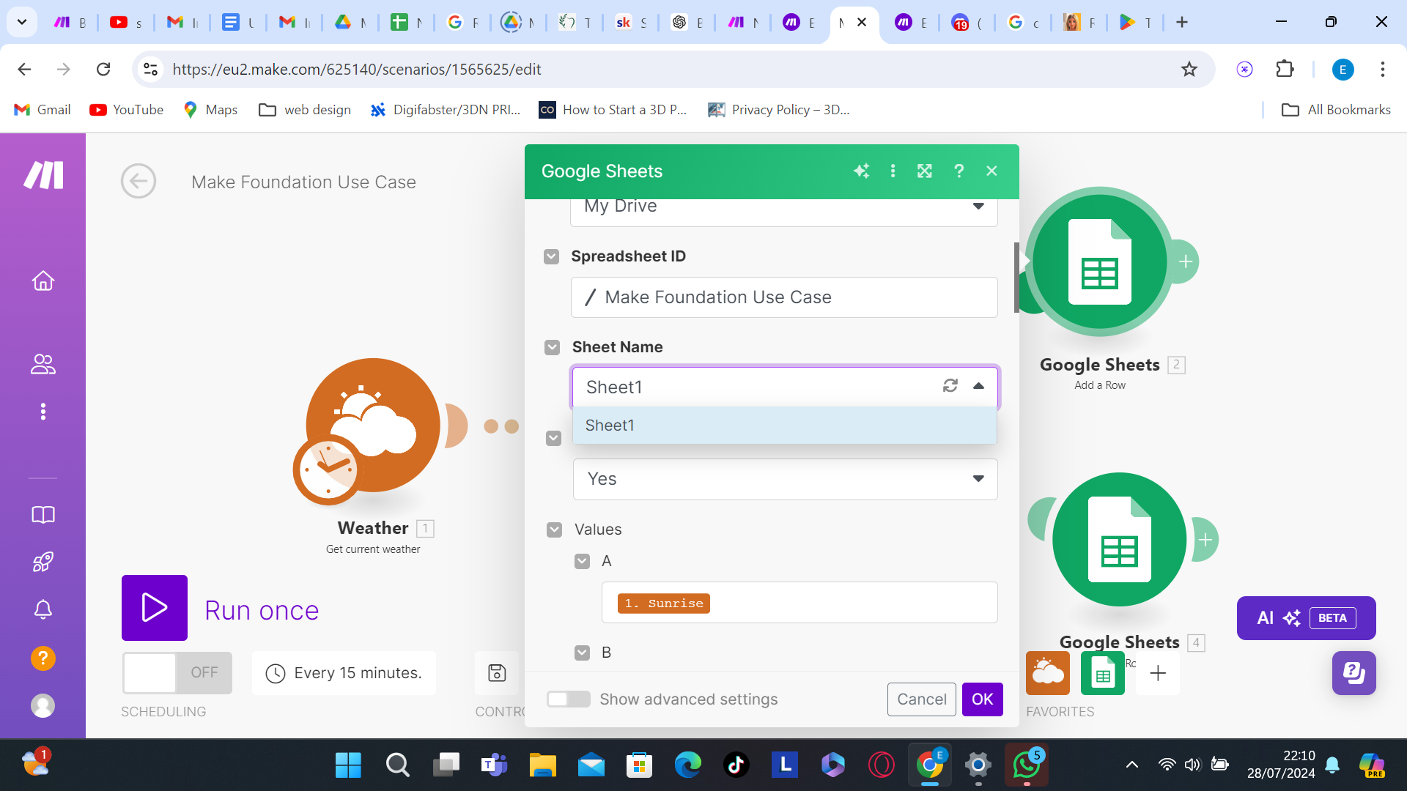Viewport: 1407px width, 791px height.
Task: Toggle the Values map checkbox
Action: point(555,530)
